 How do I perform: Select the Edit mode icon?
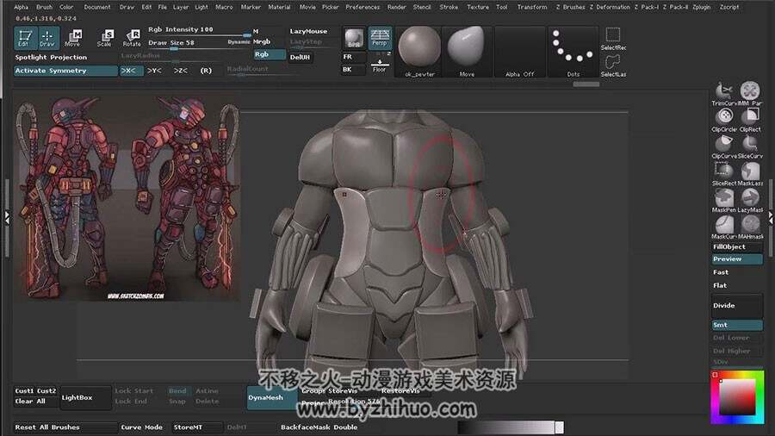pyautogui.click(x=24, y=38)
